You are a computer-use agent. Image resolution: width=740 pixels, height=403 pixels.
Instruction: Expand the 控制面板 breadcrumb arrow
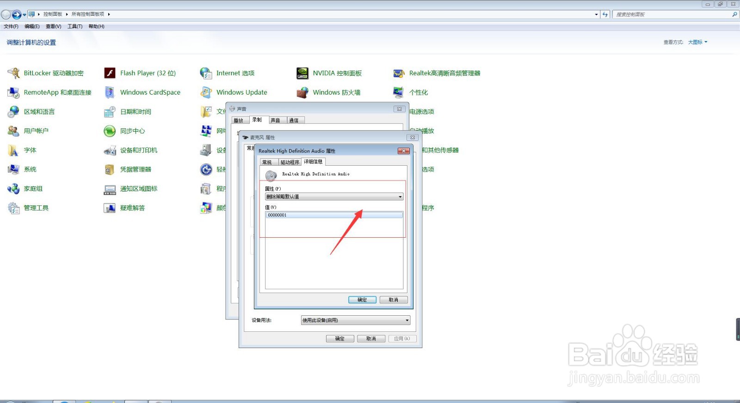pos(66,14)
